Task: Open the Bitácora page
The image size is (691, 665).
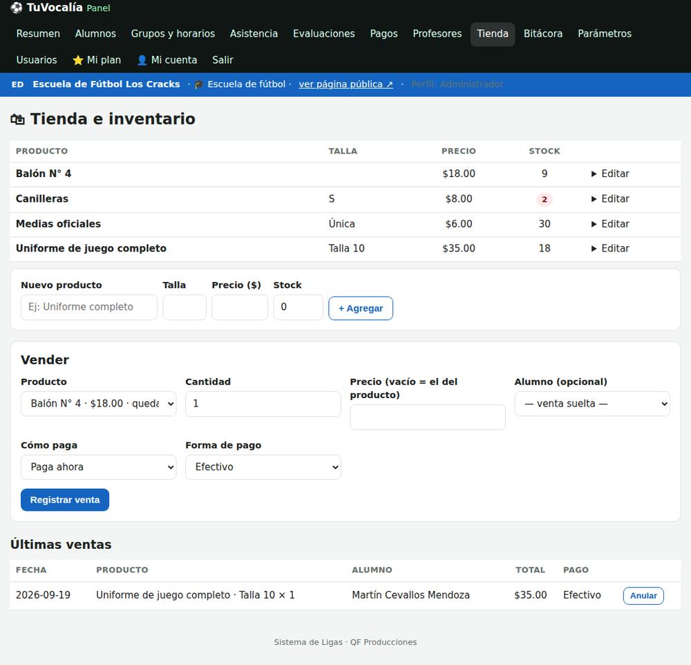Action: [x=543, y=33]
